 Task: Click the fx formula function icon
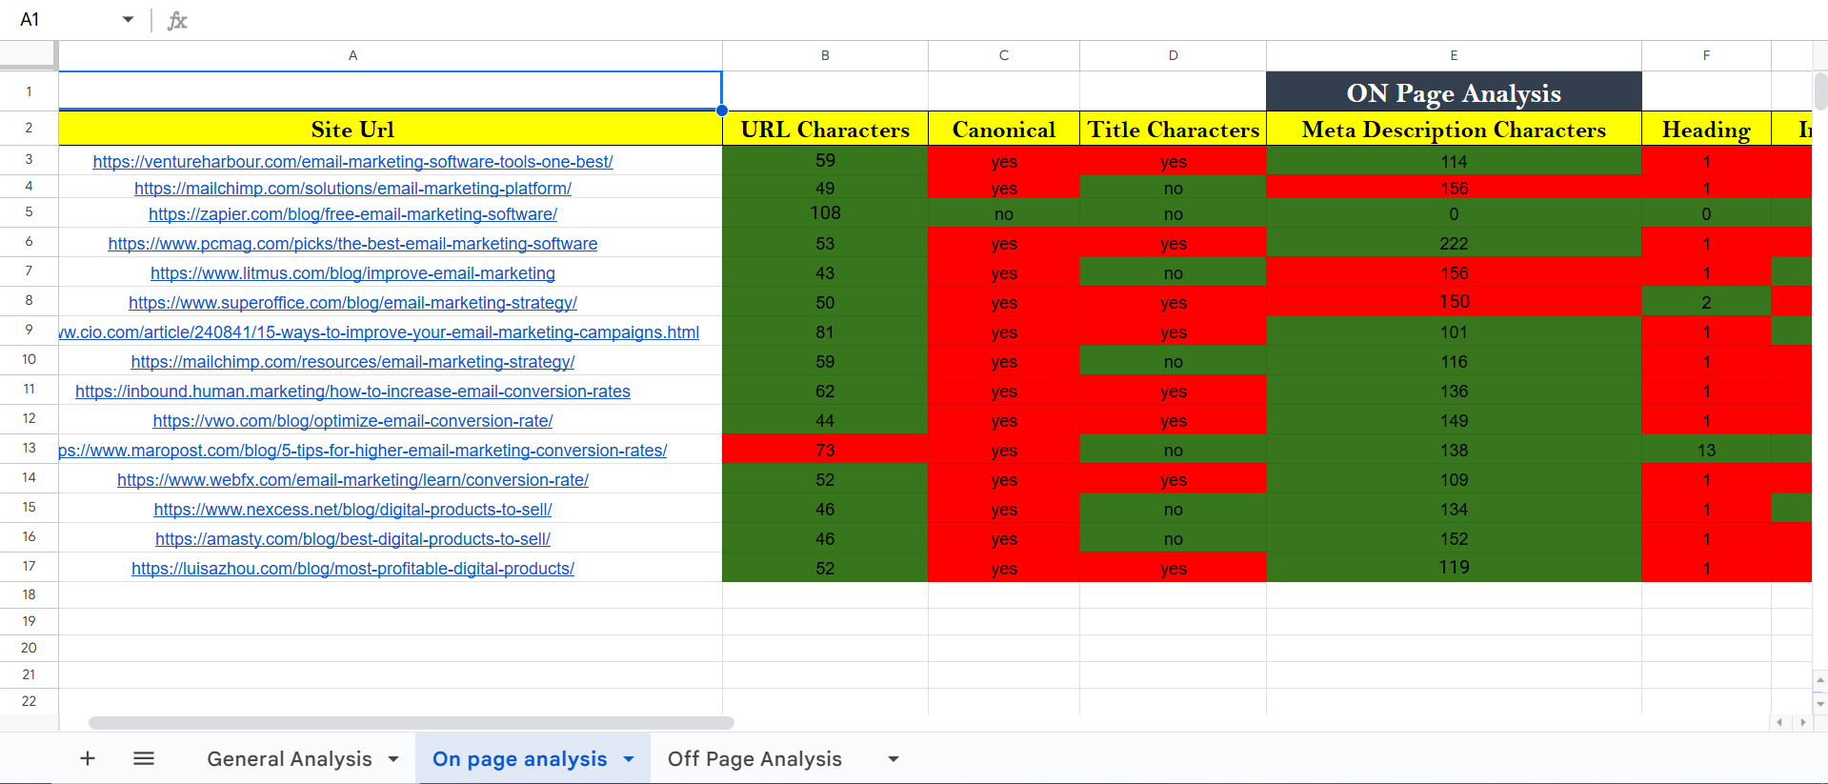177,20
